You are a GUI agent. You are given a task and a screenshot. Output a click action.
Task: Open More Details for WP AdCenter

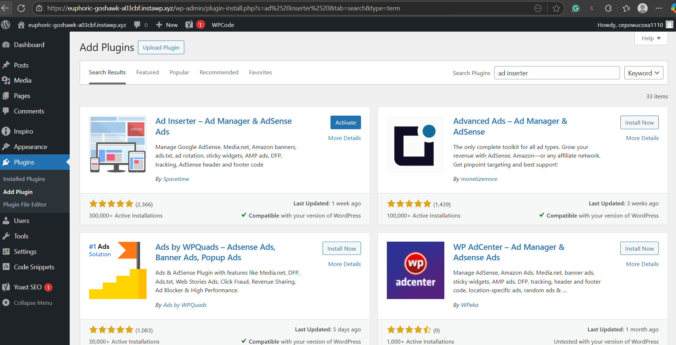click(x=642, y=264)
